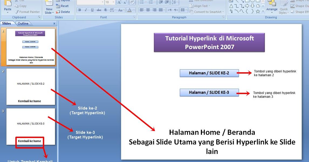
Task: Open the Quick Styles dropdown
Action: click(x=283, y=9)
